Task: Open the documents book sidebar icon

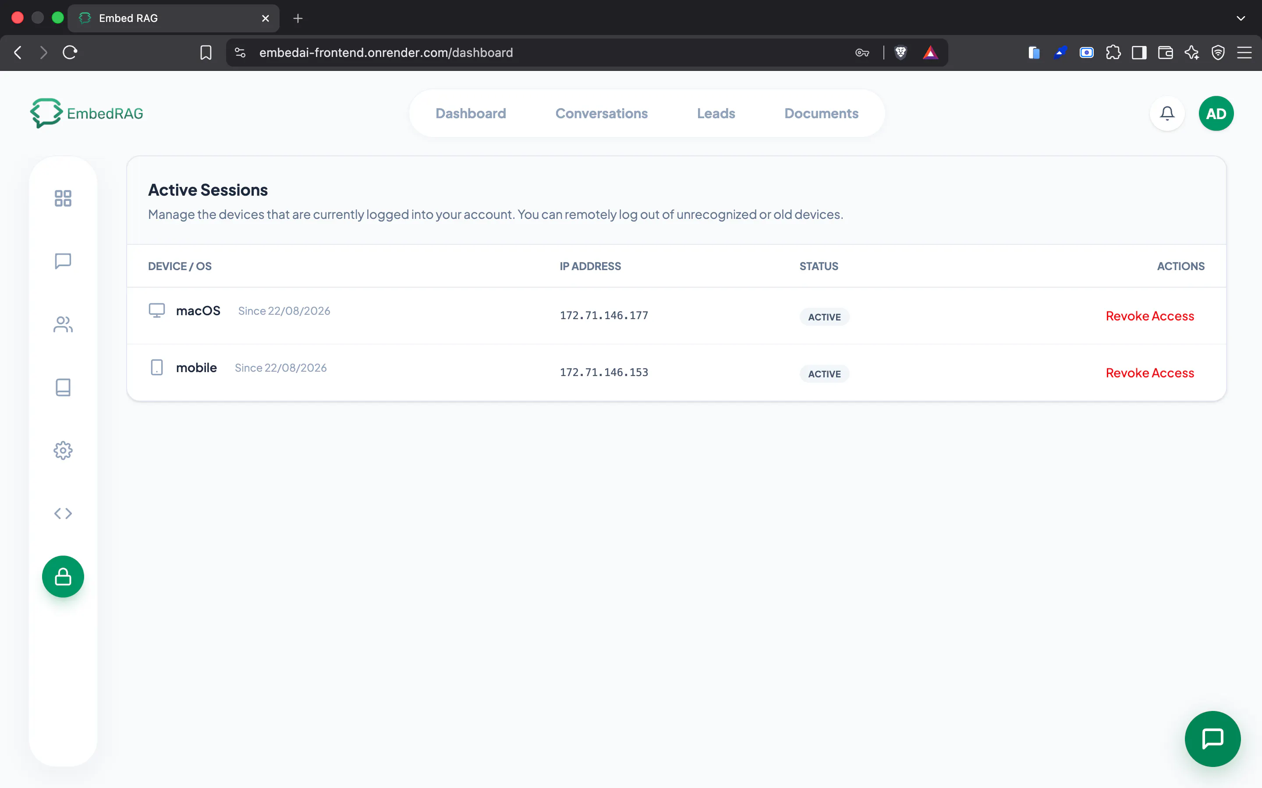Action: [63, 387]
